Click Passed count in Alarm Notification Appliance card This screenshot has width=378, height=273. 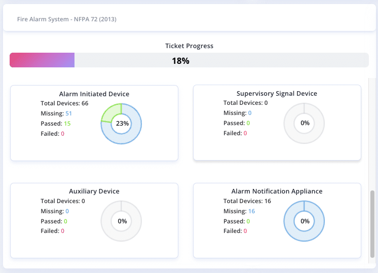click(x=248, y=221)
